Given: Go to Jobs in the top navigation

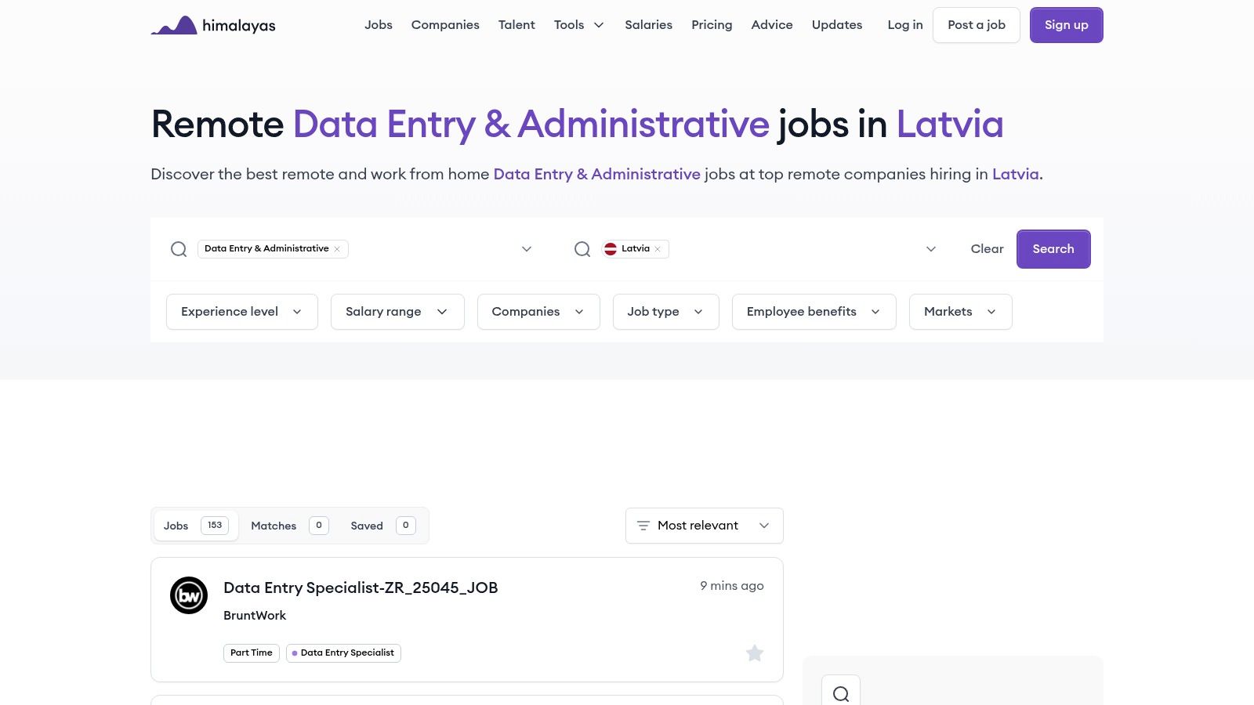Looking at the screenshot, I should click(x=379, y=25).
